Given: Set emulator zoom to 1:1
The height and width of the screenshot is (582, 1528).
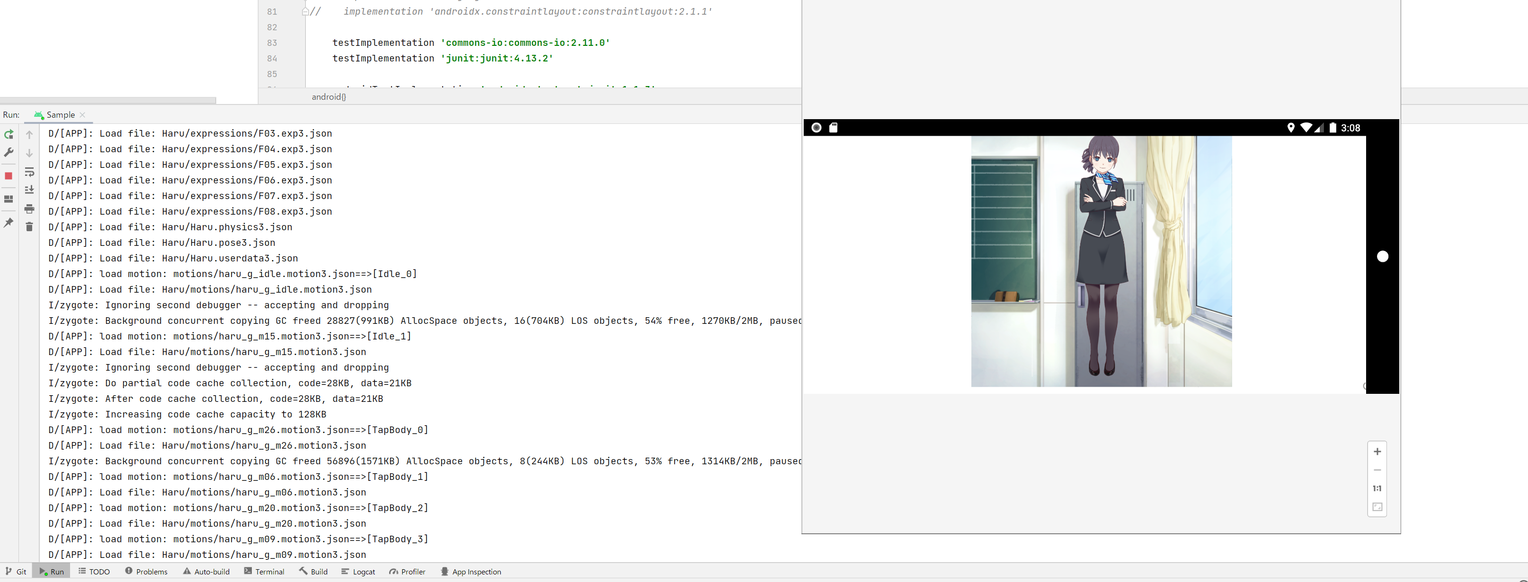Looking at the screenshot, I should (1377, 488).
